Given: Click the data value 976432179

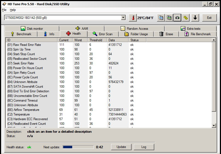Looking at the screenshot, I should click(x=116, y=82).
